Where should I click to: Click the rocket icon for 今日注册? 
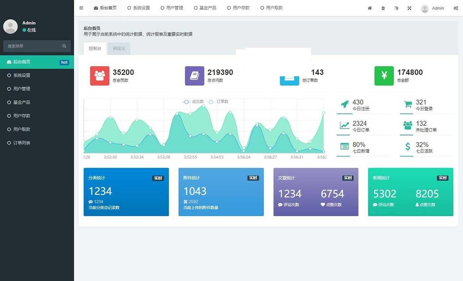(x=345, y=105)
